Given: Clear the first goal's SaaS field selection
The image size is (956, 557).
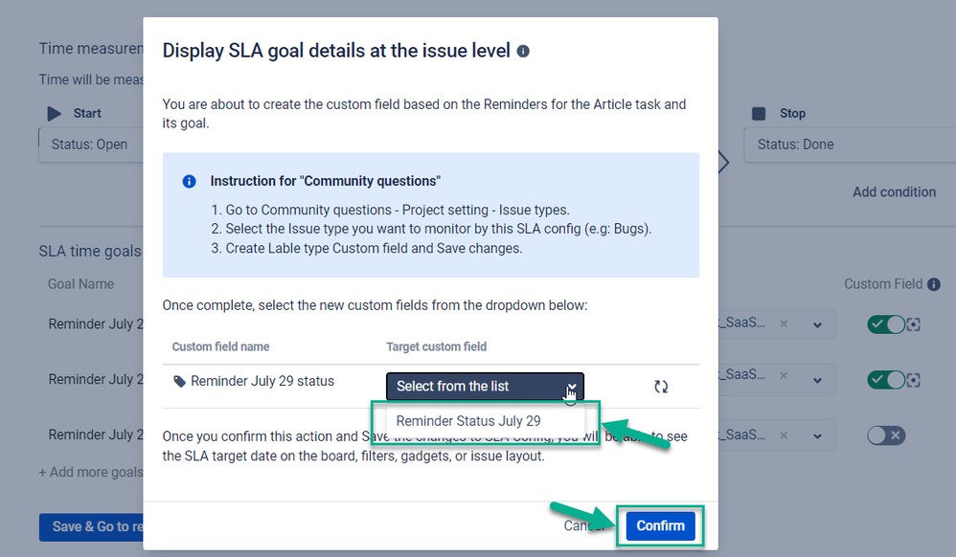Looking at the screenshot, I should (x=785, y=324).
